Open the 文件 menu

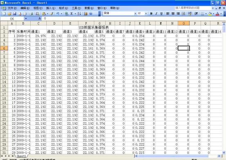click(12, 8)
